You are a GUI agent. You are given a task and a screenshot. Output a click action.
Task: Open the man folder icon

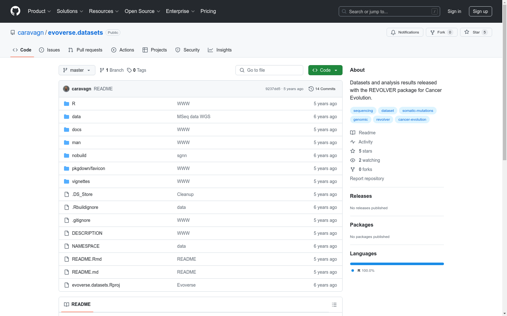(x=67, y=143)
